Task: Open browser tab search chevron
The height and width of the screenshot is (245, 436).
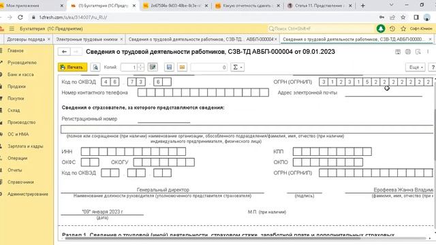Action: [x=391, y=5]
